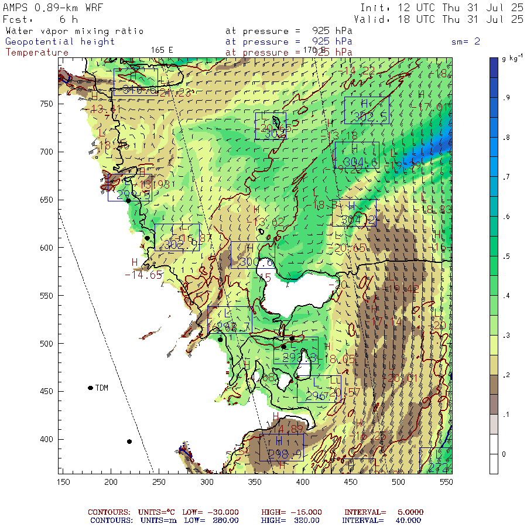Image resolution: width=527 pixels, height=527 pixels.
Task: Click the "750" y-axis tick label
Action: [46, 104]
